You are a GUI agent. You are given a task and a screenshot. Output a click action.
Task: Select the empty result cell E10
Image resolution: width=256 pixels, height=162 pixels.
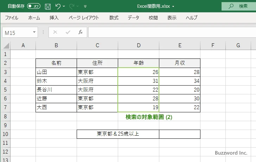tap(180, 134)
